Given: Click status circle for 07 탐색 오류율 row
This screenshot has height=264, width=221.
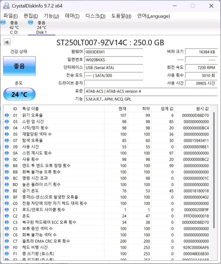Looking at the screenshot, I should [x=6, y=140].
